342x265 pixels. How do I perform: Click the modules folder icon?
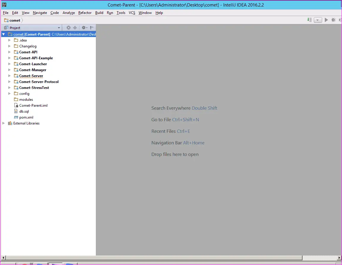[x=16, y=100]
